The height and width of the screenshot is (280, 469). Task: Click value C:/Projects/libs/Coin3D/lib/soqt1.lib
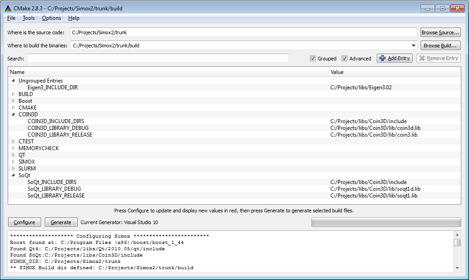click(374, 196)
